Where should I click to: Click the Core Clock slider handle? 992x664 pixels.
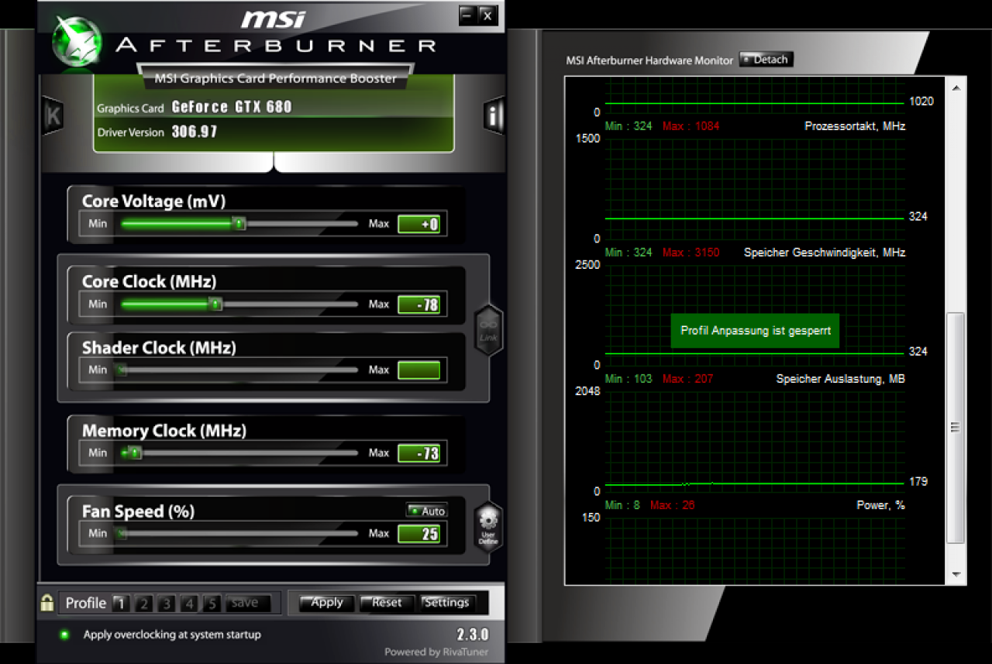click(x=216, y=304)
